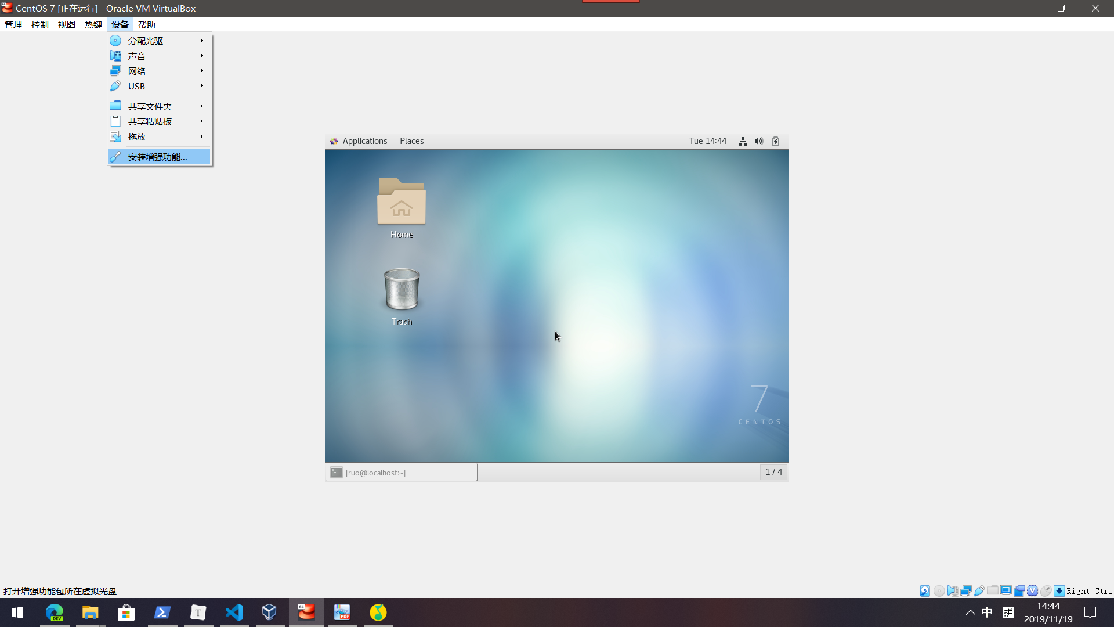Click the Home folder desktop icon
Image resolution: width=1114 pixels, height=627 pixels.
pyautogui.click(x=402, y=207)
